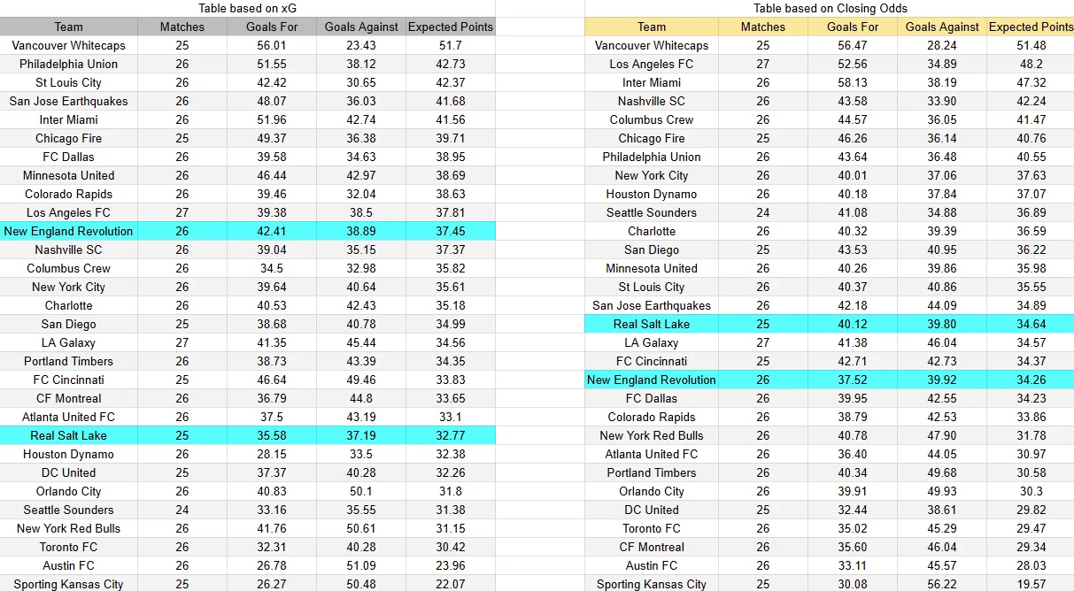Screen dimensions: 1074x591
Task: Select Real Salt Lake's 34.64 value
Action: 1031,324
